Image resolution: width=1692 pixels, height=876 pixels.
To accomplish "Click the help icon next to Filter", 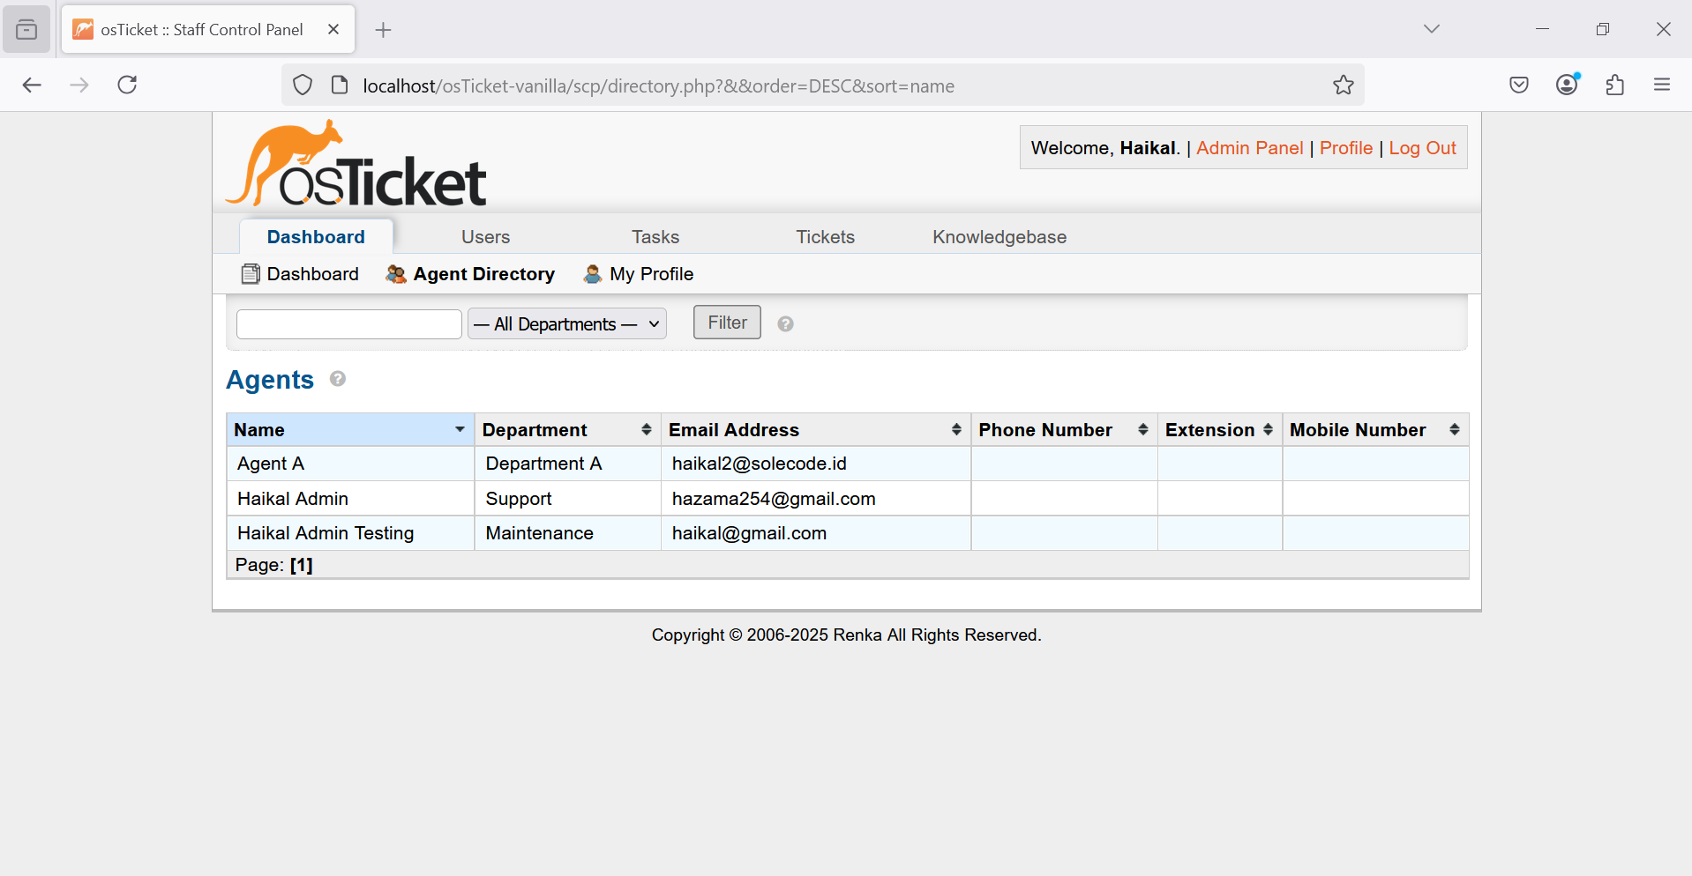I will click(785, 324).
